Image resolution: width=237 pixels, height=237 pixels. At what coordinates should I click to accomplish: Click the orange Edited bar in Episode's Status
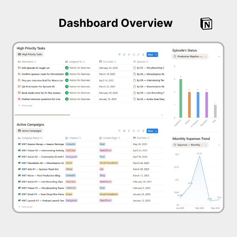189,105
